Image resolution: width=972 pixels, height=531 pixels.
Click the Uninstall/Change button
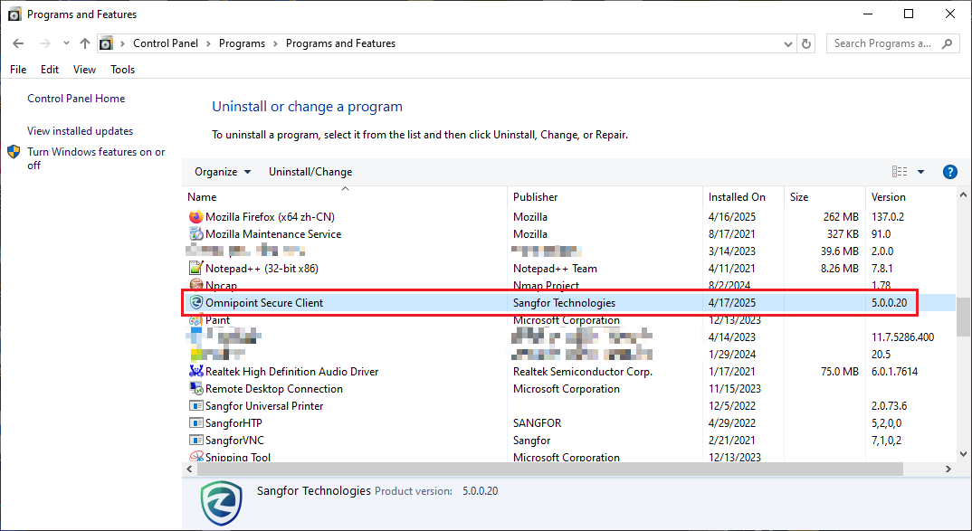pos(310,172)
